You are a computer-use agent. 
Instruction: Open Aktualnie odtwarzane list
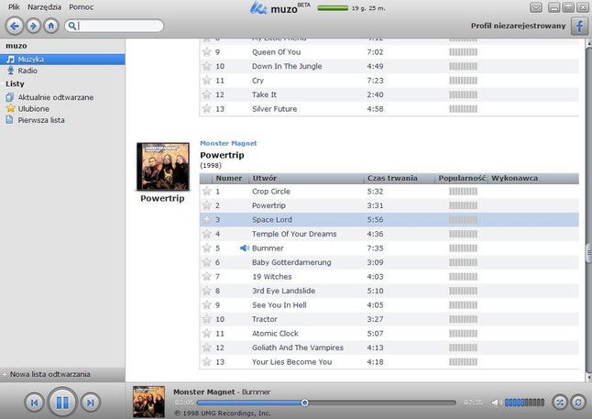pos(56,97)
